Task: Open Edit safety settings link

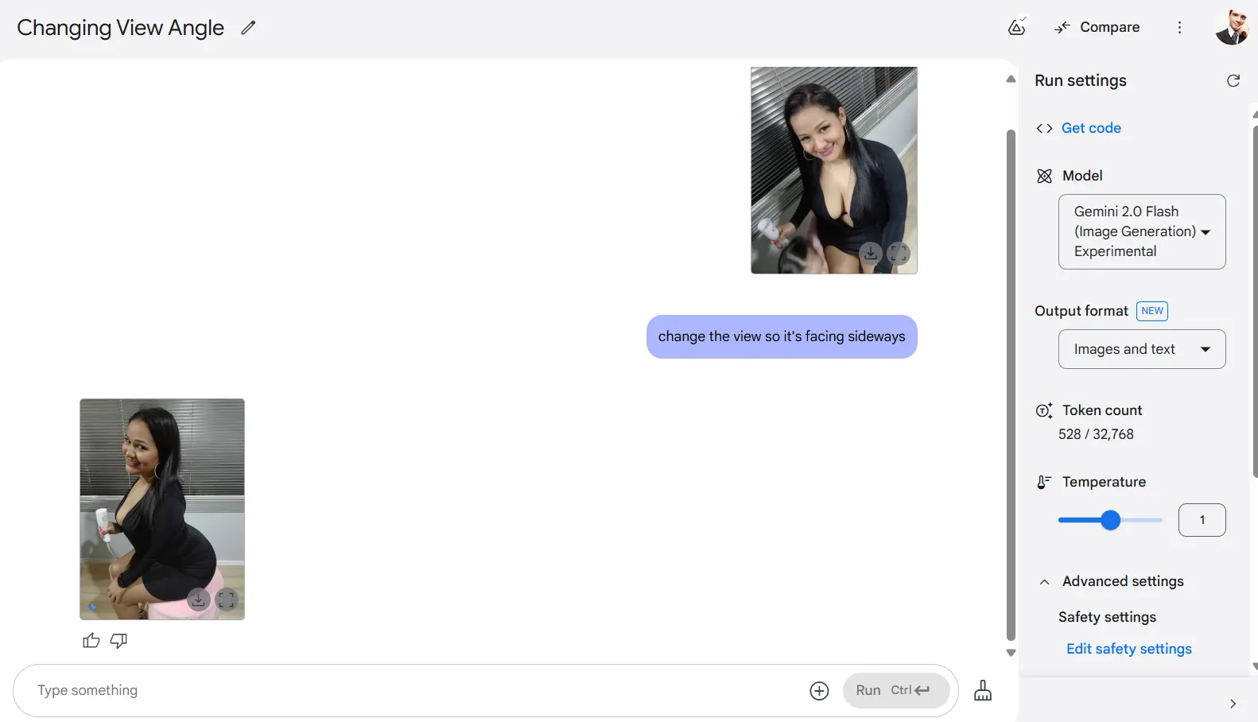Action: tap(1128, 649)
